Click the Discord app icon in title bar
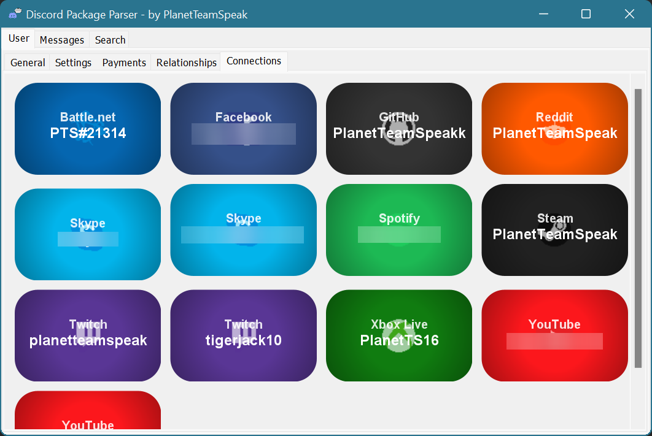The height and width of the screenshot is (436, 652). (x=15, y=13)
